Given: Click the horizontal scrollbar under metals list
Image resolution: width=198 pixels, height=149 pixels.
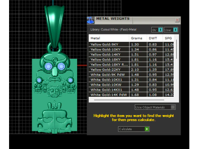Looking at the screenshot, I should pos(129,100).
